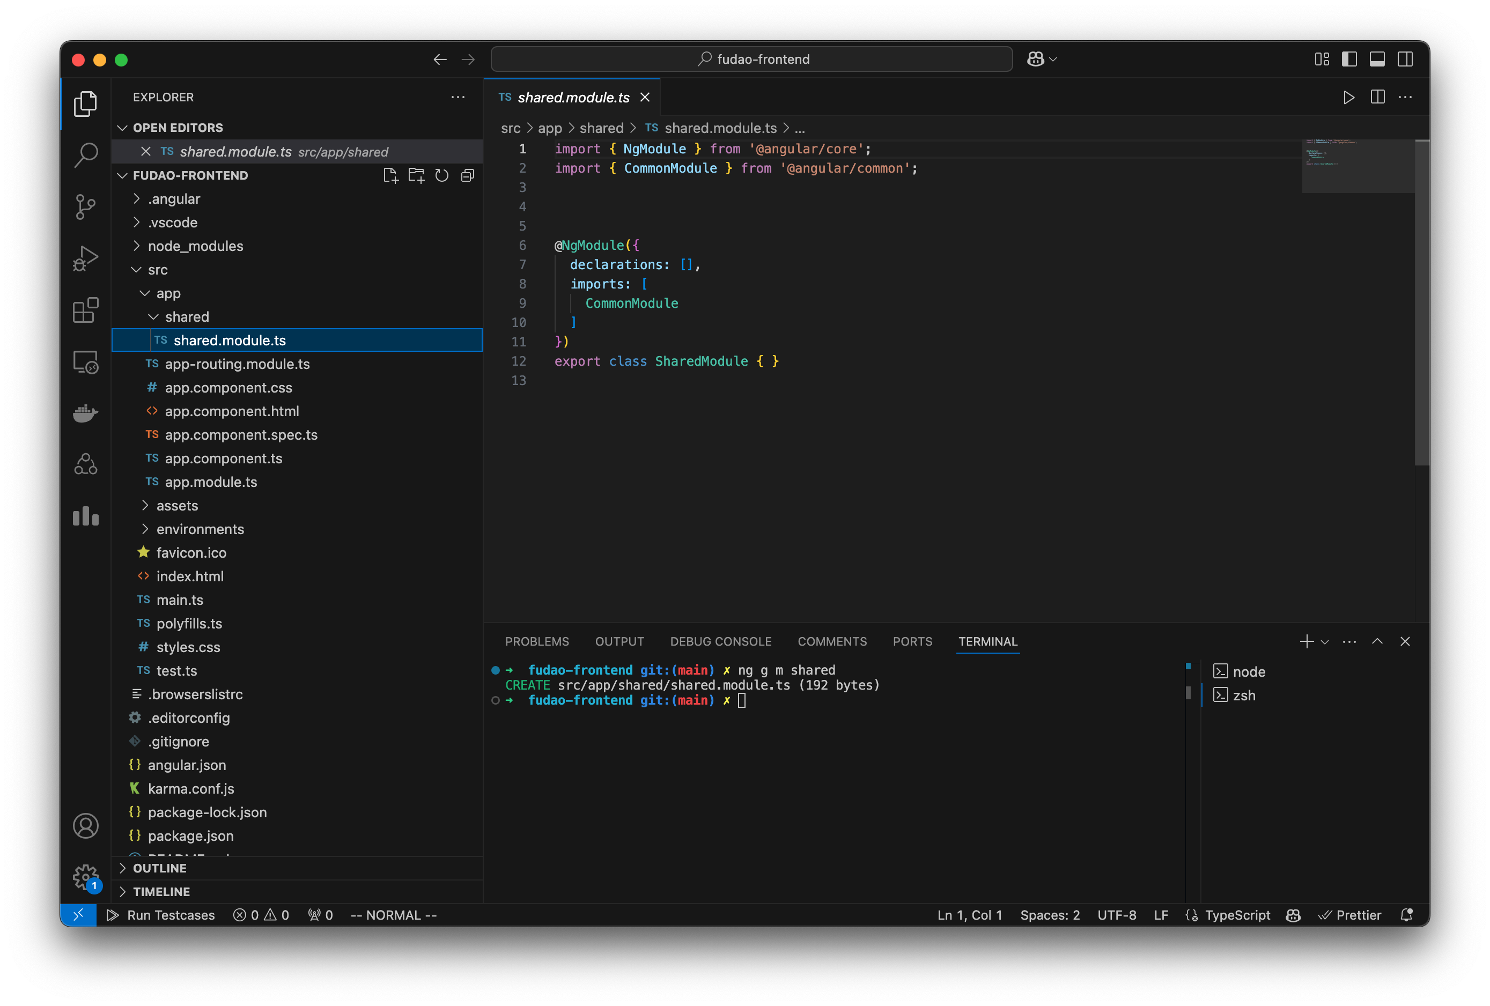The height and width of the screenshot is (1006, 1490).
Task: Click UTF-8 encoding in status bar
Action: [x=1116, y=915]
